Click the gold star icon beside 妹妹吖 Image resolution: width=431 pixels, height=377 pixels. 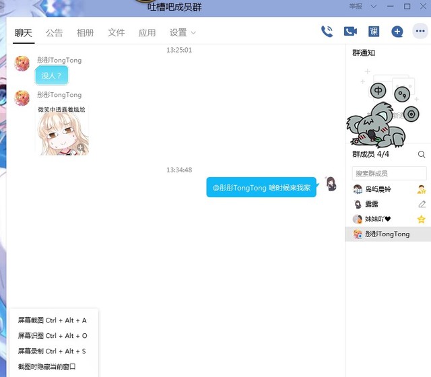coord(422,219)
